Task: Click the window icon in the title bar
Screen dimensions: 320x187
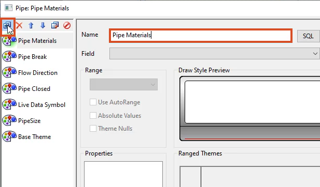Action: [x=9, y=8]
